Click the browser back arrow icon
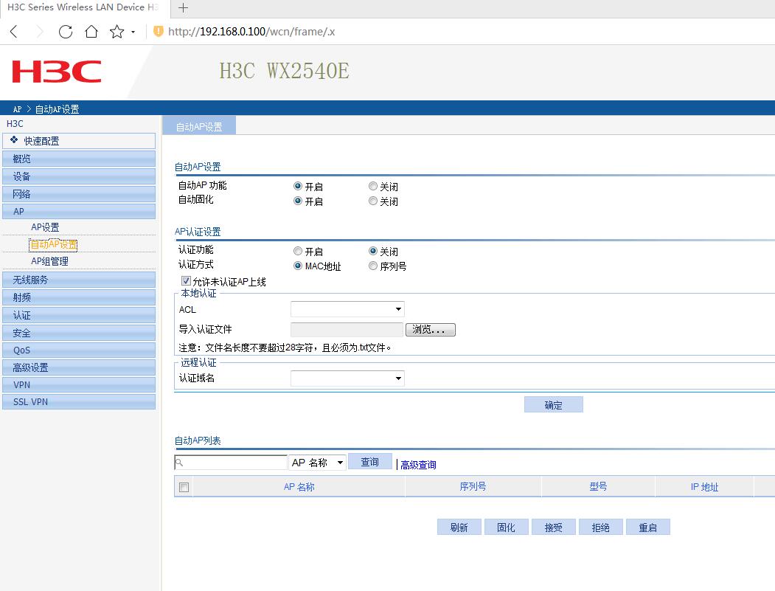 point(15,32)
